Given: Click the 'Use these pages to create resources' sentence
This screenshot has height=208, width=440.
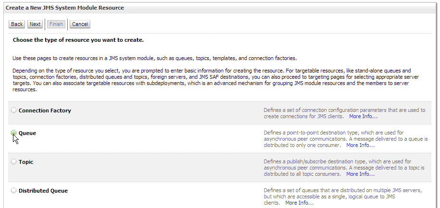Looking at the screenshot, I should pos(155,59).
